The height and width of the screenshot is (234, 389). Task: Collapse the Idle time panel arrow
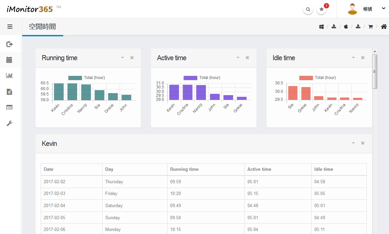(353, 58)
